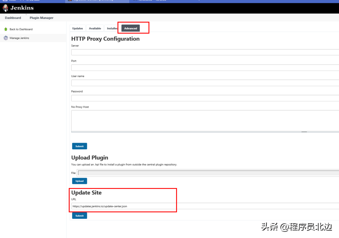Focus the proxy User name field
Viewport: 339px width, 238px height.
(x=205, y=83)
